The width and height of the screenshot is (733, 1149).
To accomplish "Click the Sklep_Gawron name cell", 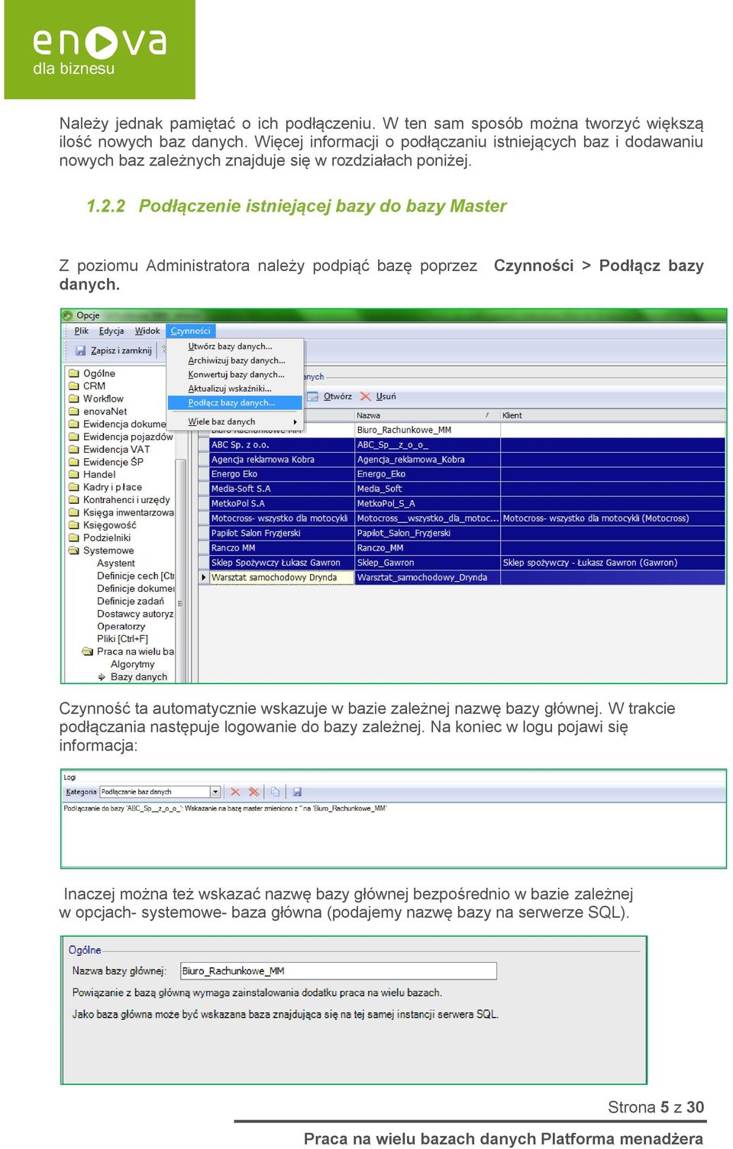I will (x=428, y=563).
